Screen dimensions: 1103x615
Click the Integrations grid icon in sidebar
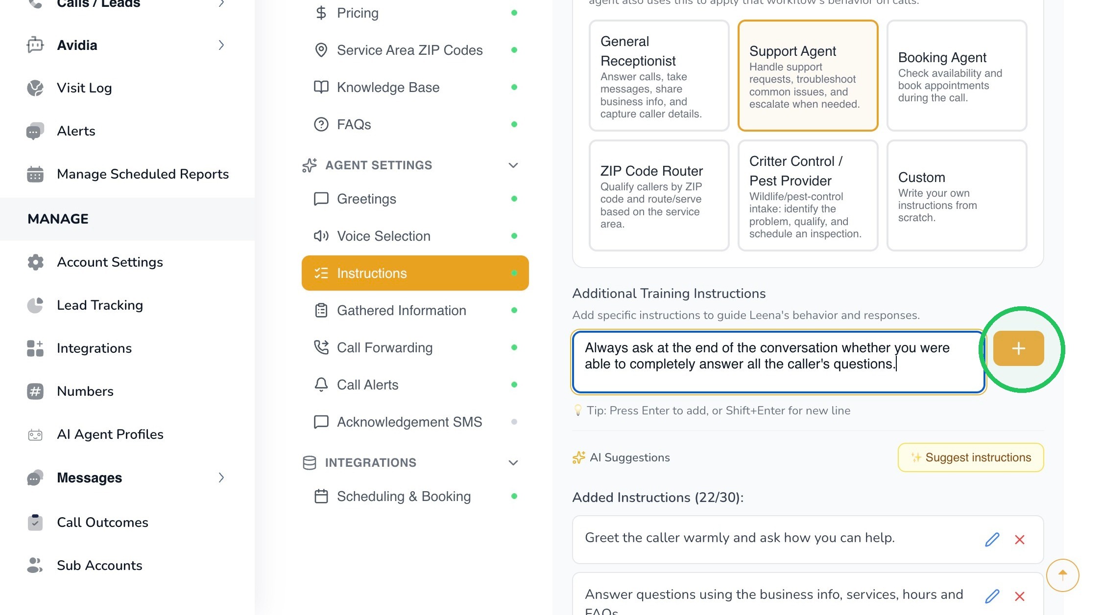click(35, 348)
